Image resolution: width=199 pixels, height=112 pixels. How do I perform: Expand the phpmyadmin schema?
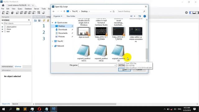[2, 27]
